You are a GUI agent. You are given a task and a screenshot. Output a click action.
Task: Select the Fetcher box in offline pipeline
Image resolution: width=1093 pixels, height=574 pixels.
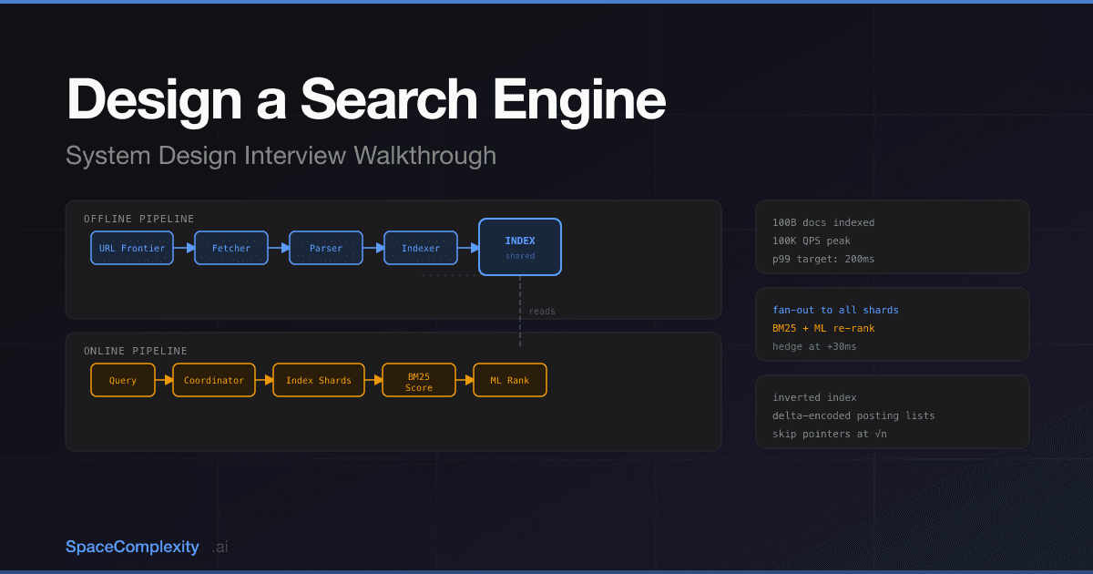(231, 248)
